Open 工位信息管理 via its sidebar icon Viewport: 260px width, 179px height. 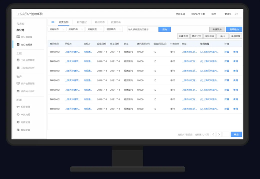coord(18,60)
